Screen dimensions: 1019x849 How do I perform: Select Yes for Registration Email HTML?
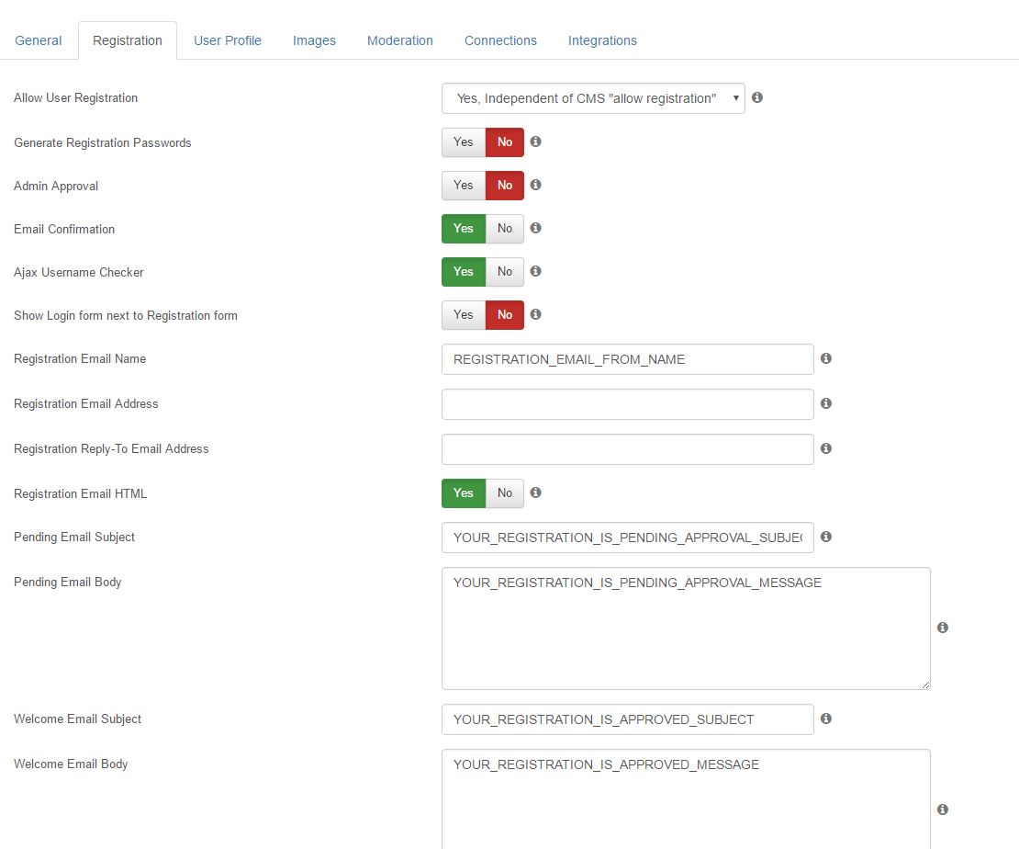(464, 493)
